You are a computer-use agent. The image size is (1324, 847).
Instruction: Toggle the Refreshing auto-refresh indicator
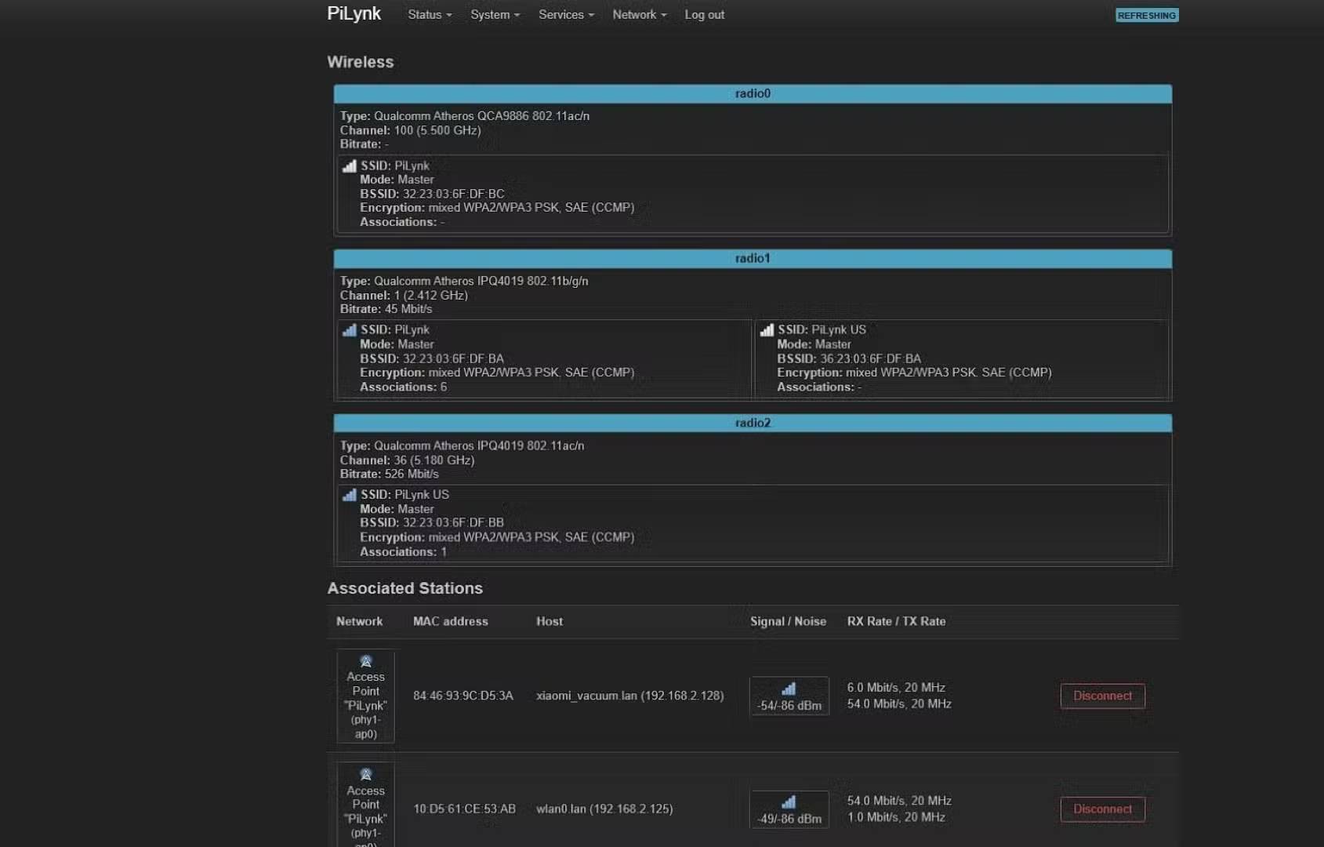(1146, 15)
